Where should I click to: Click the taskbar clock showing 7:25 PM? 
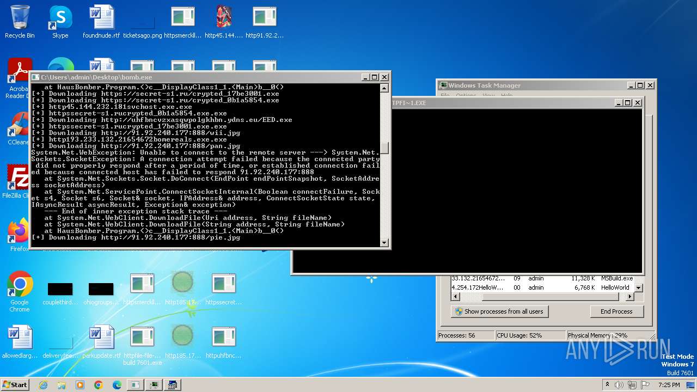tap(669, 385)
